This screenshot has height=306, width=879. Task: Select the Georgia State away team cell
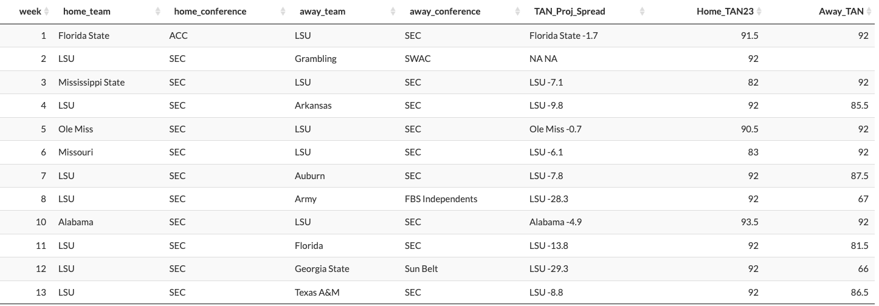[322, 269]
